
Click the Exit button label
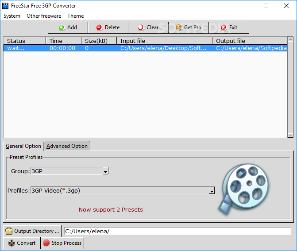[x=233, y=27]
